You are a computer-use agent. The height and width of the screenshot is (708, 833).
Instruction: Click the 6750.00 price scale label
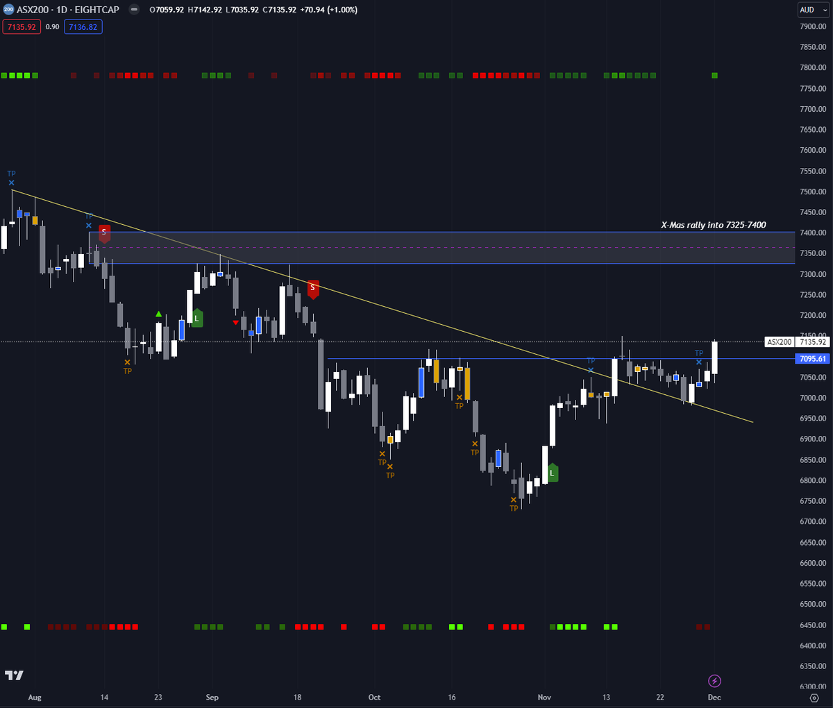click(x=813, y=501)
